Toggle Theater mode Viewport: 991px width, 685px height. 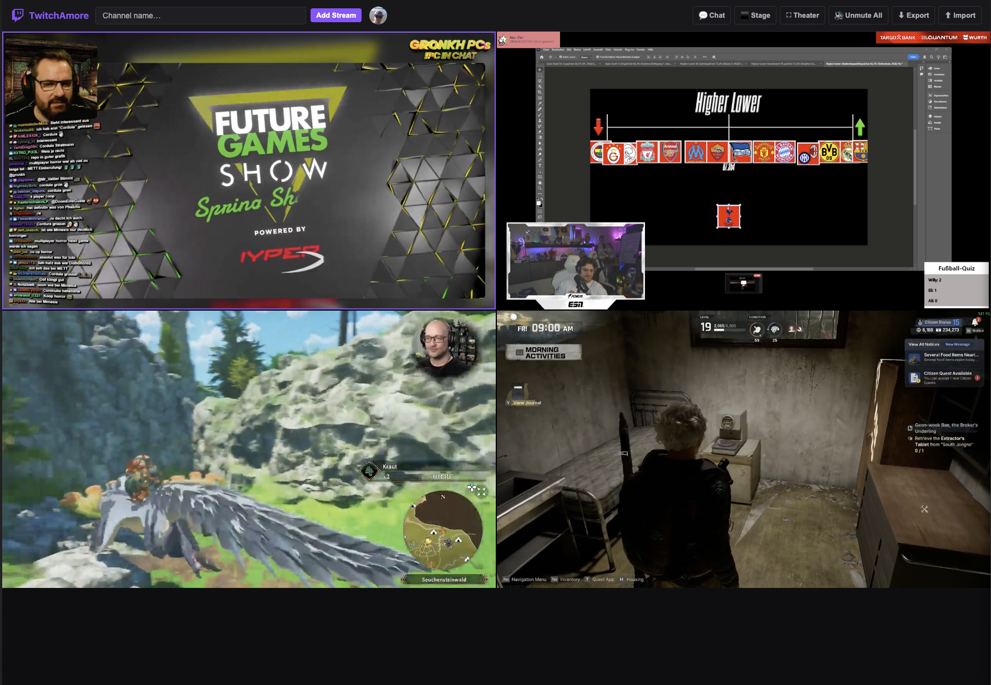802,16
